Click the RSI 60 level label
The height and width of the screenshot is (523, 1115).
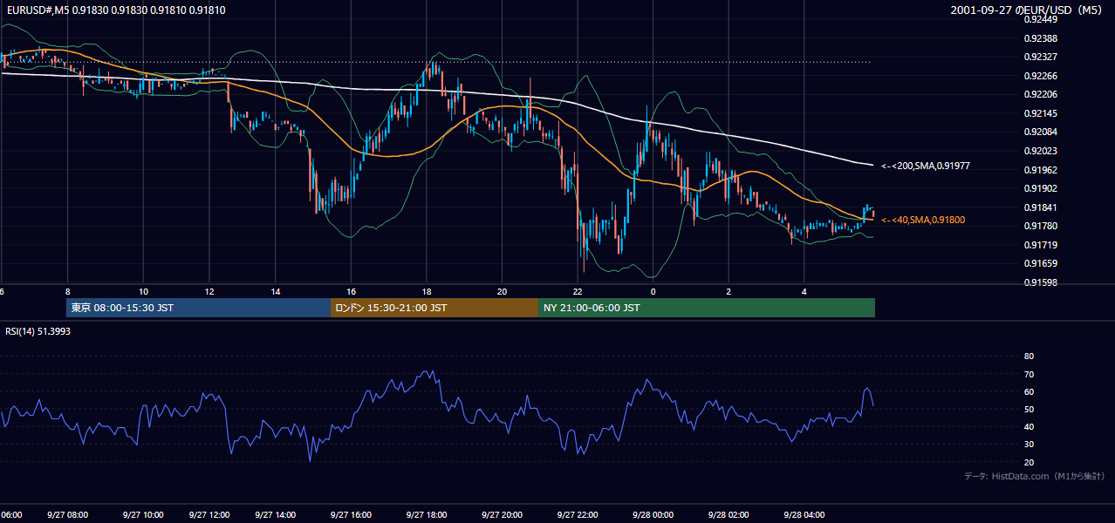pos(1029,391)
